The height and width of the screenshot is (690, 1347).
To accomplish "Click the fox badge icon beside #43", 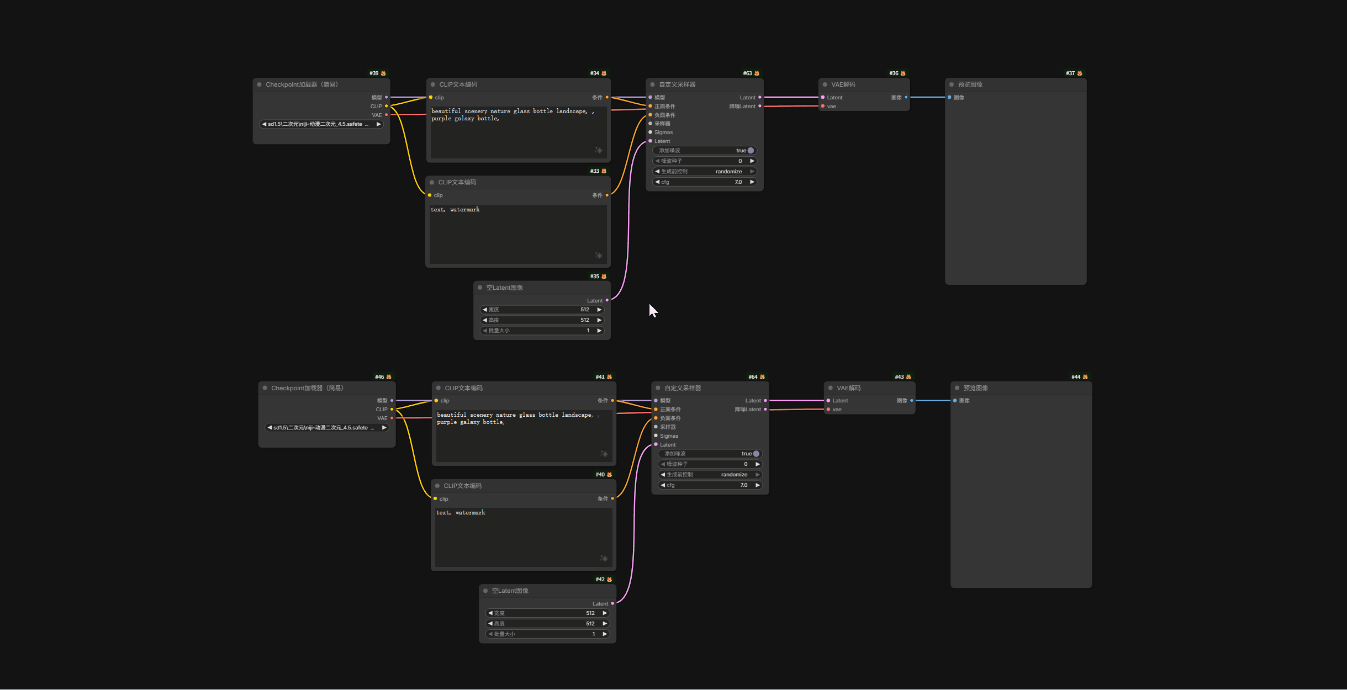I will 908,377.
